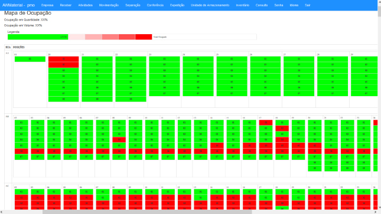Open the Conferência menu
This screenshot has height=214, width=381.
[x=155, y=5]
